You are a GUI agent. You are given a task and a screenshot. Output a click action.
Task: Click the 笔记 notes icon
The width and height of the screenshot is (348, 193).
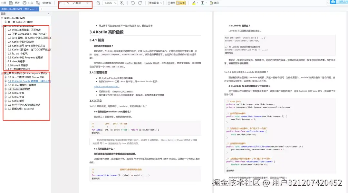coord(211,3)
